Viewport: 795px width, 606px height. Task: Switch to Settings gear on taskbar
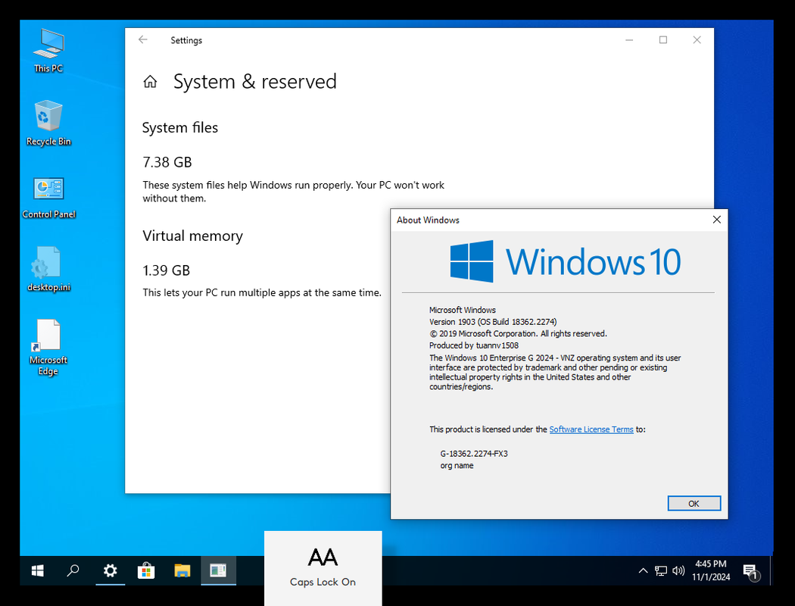tap(110, 571)
